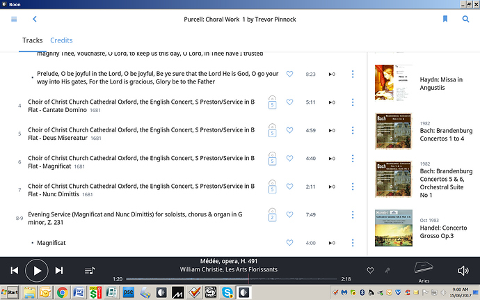Click play count icon for Cantate Domino
The image size is (480, 300).
332,102
